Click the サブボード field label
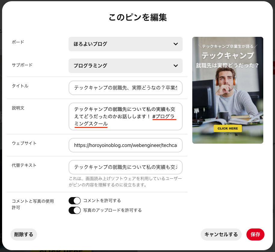Viewport: 275px width, 252px height. point(22,65)
